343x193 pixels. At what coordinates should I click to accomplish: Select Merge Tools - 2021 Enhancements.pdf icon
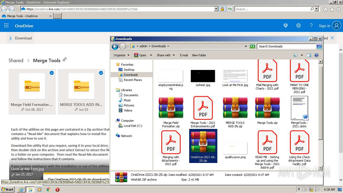[203, 108]
